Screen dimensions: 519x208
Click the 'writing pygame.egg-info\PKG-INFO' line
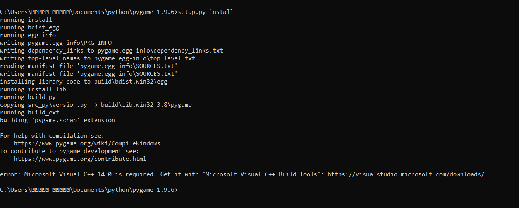tap(56, 43)
